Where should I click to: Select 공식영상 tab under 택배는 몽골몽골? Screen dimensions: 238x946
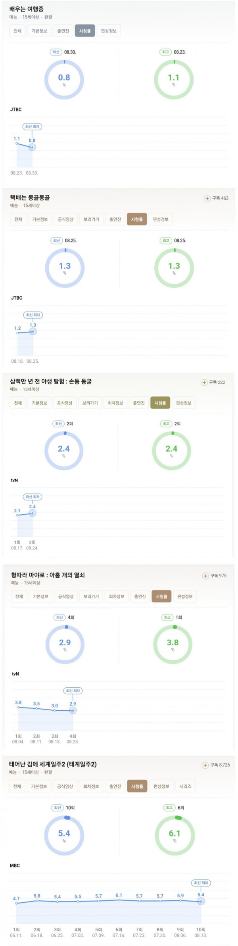click(65, 219)
